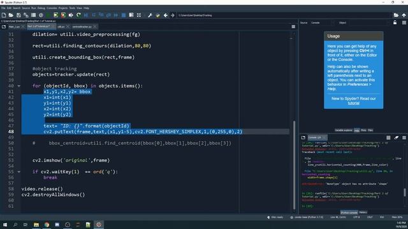Switch to the Variable explorer pane tab
408x229 pixels.
pos(344,130)
